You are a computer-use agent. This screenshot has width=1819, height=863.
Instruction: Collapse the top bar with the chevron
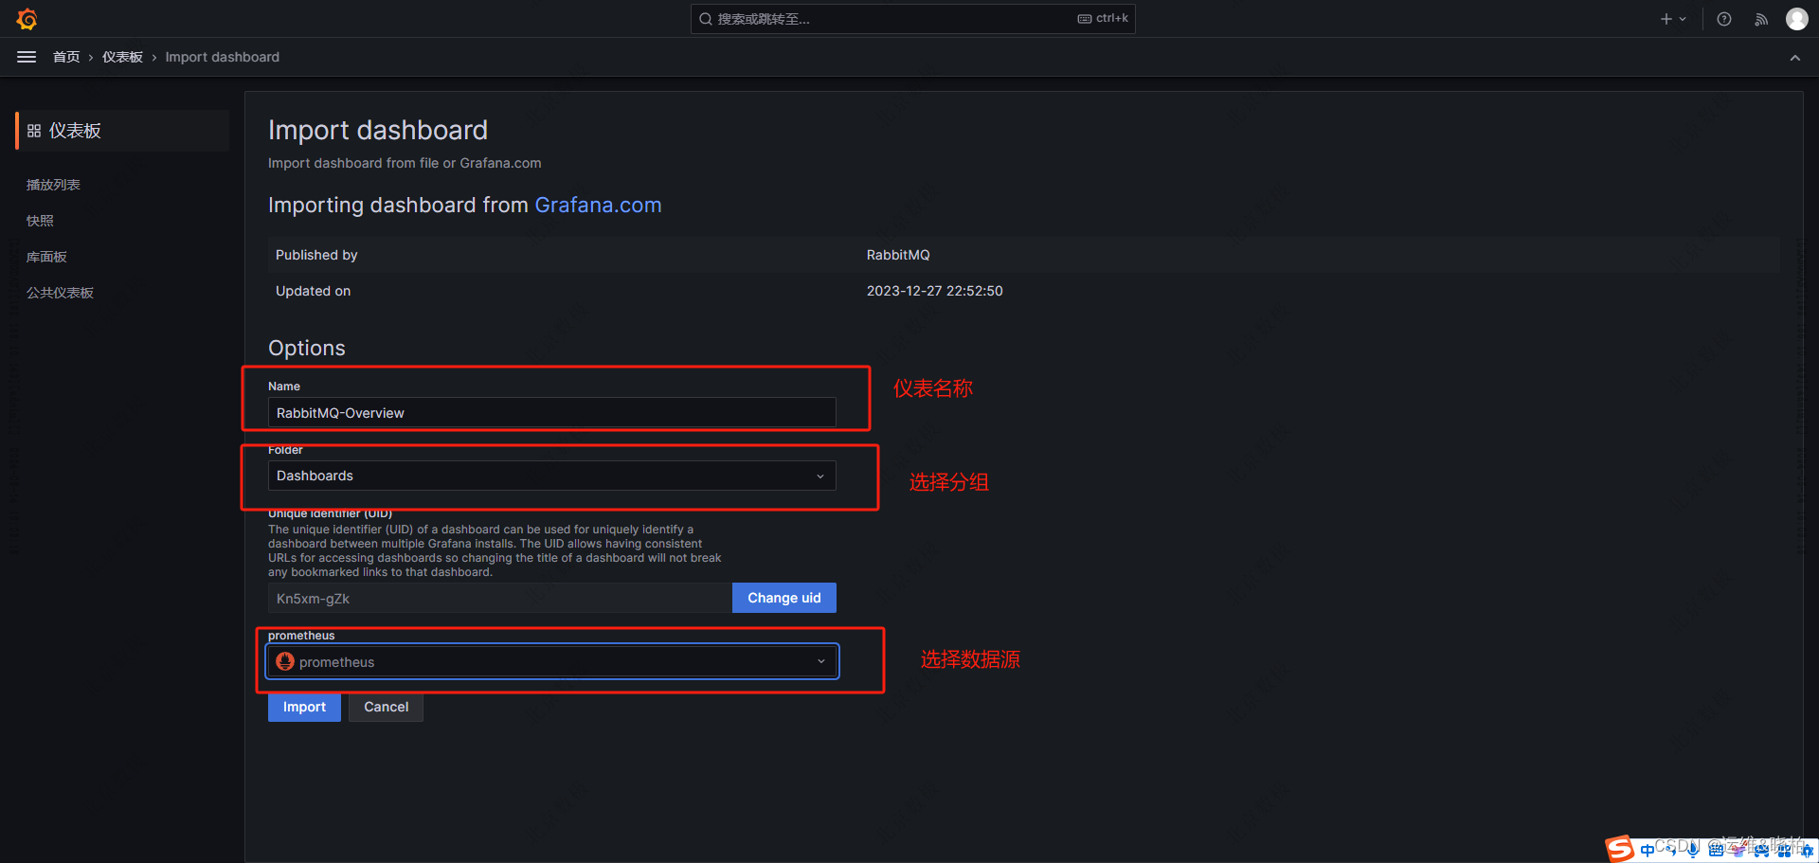[x=1795, y=58]
